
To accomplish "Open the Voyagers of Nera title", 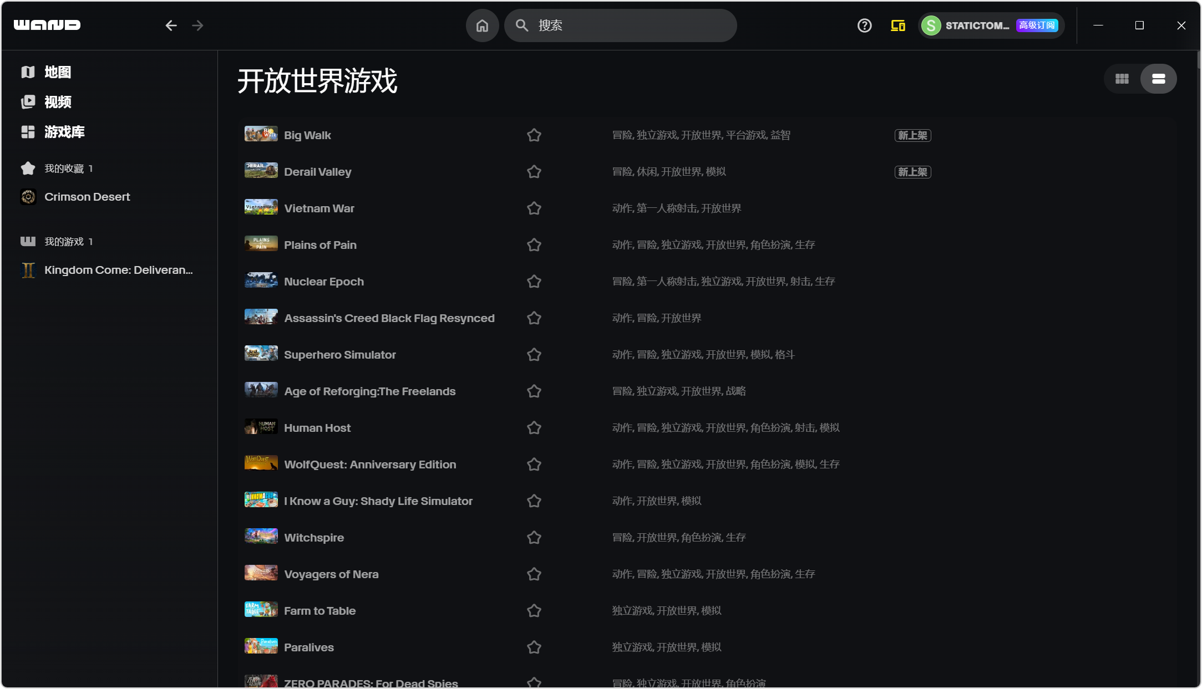I will coord(331,574).
